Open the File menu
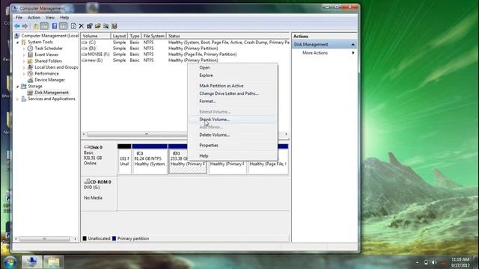This screenshot has height=269, width=479. pyautogui.click(x=19, y=17)
